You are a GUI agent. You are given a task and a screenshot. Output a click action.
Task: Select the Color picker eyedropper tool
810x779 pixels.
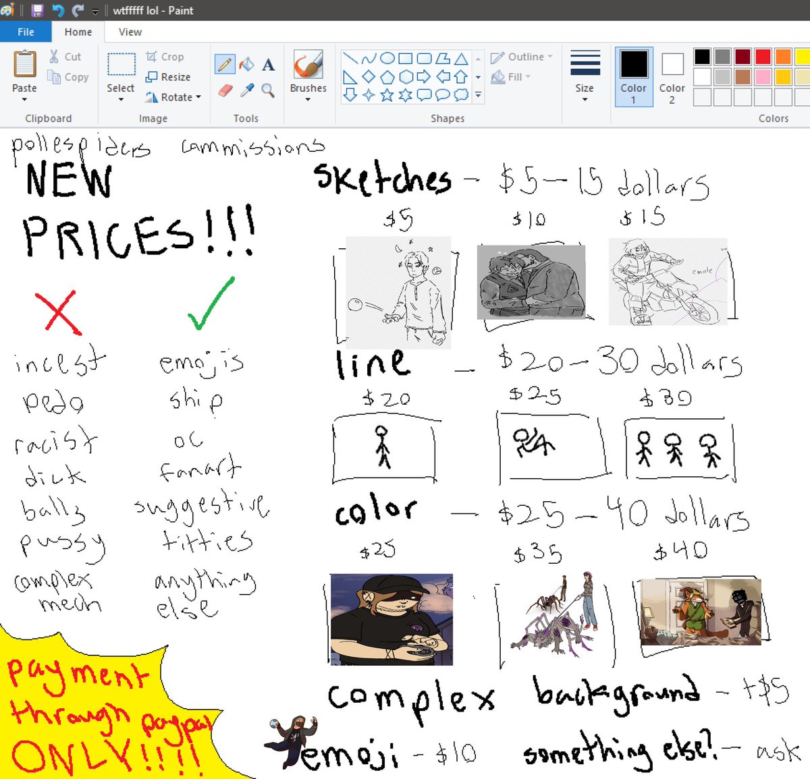coord(247,90)
